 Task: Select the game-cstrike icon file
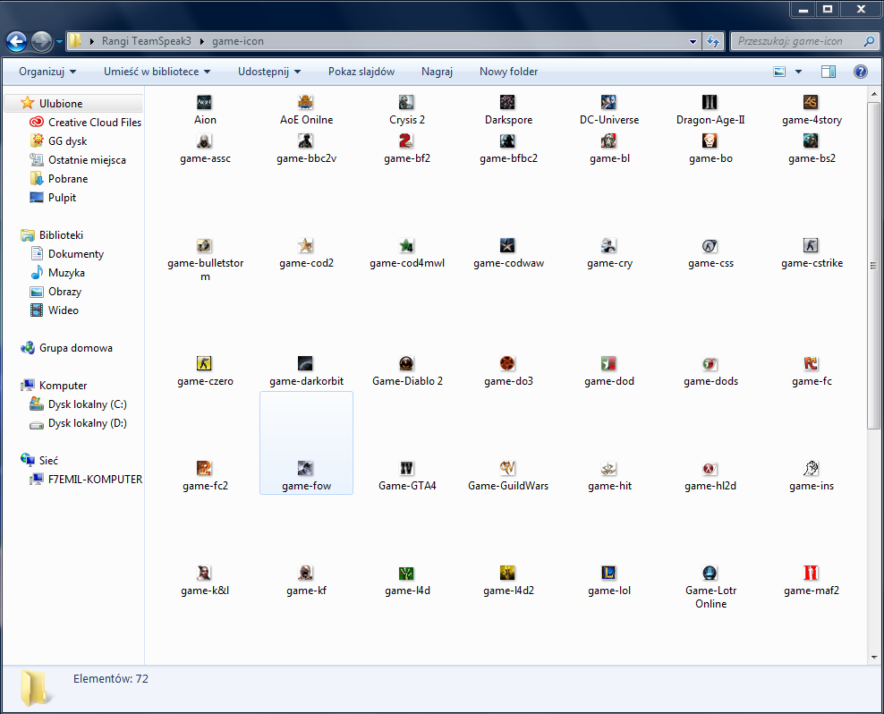click(812, 253)
